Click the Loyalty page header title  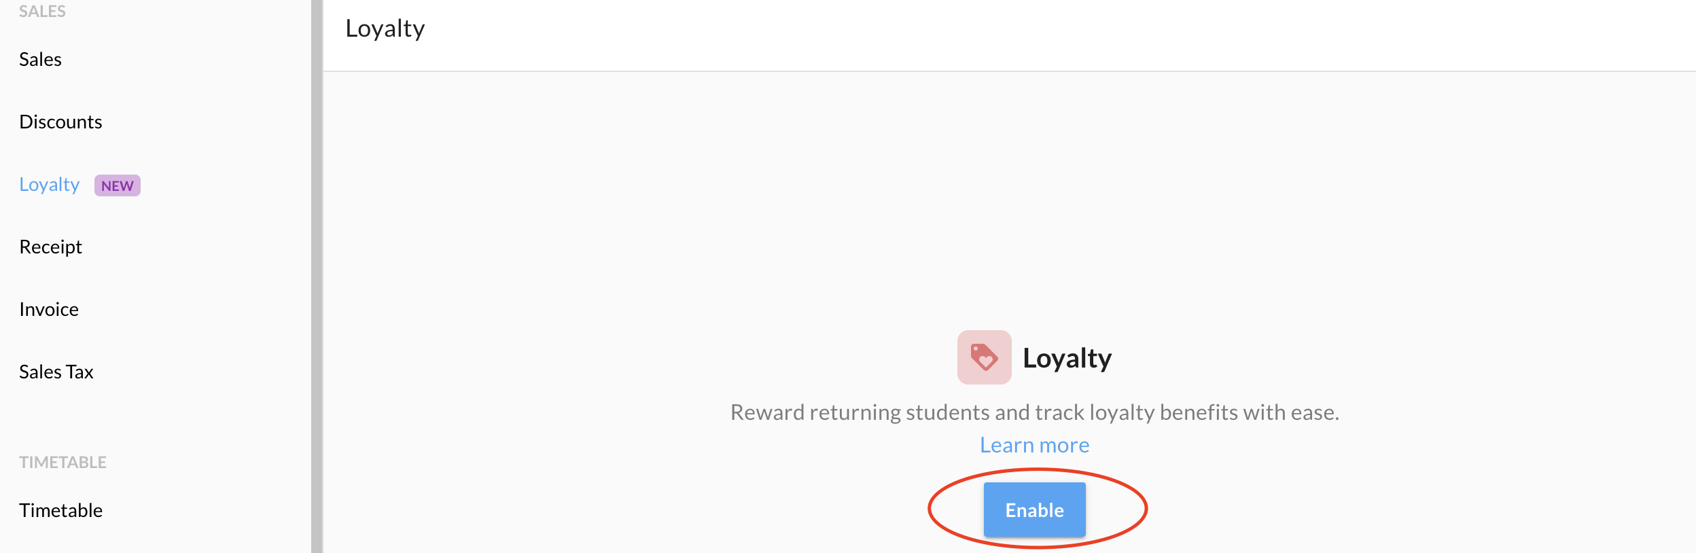pos(385,29)
